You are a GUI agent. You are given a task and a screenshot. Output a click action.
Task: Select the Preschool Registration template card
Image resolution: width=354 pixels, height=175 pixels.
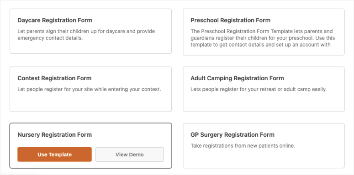coord(264,32)
